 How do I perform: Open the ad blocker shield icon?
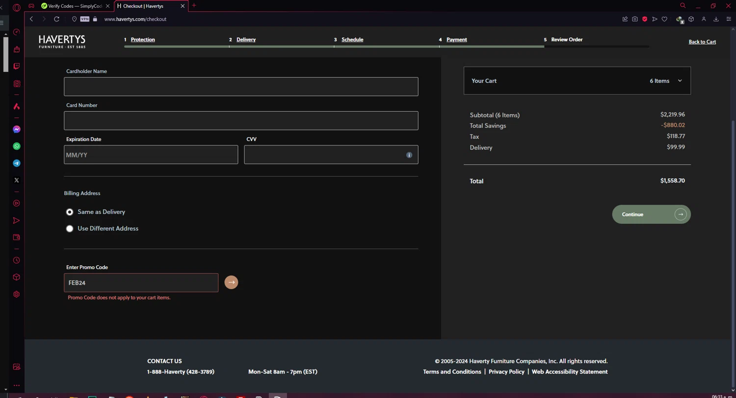tap(645, 19)
